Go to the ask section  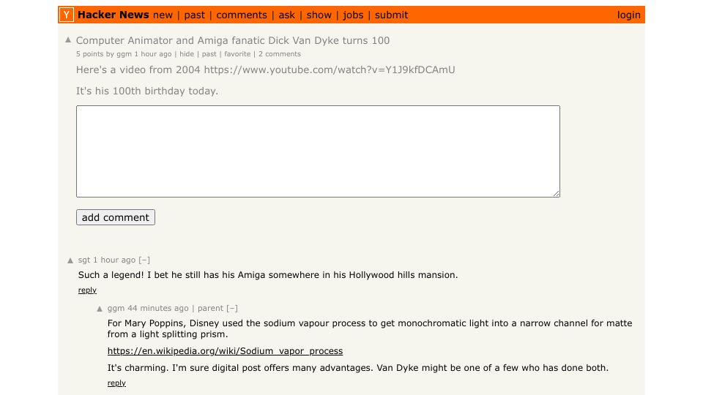pos(287,15)
